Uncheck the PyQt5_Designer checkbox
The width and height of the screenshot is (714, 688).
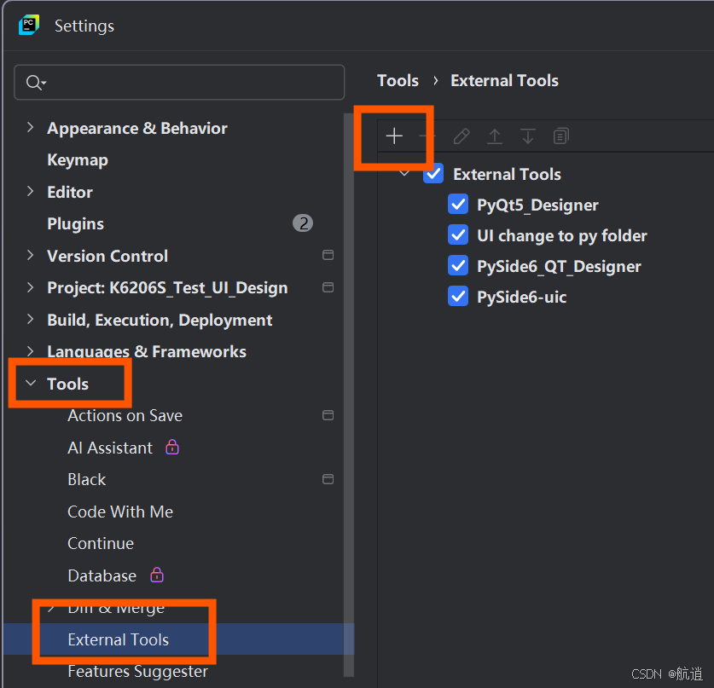[458, 204]
